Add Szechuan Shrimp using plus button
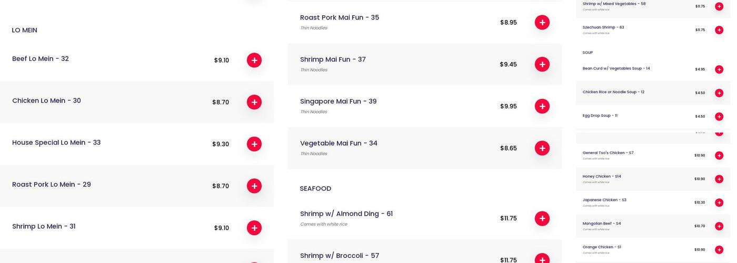The height and width of the screenshot is (263, 737). (x=719, y=30)
